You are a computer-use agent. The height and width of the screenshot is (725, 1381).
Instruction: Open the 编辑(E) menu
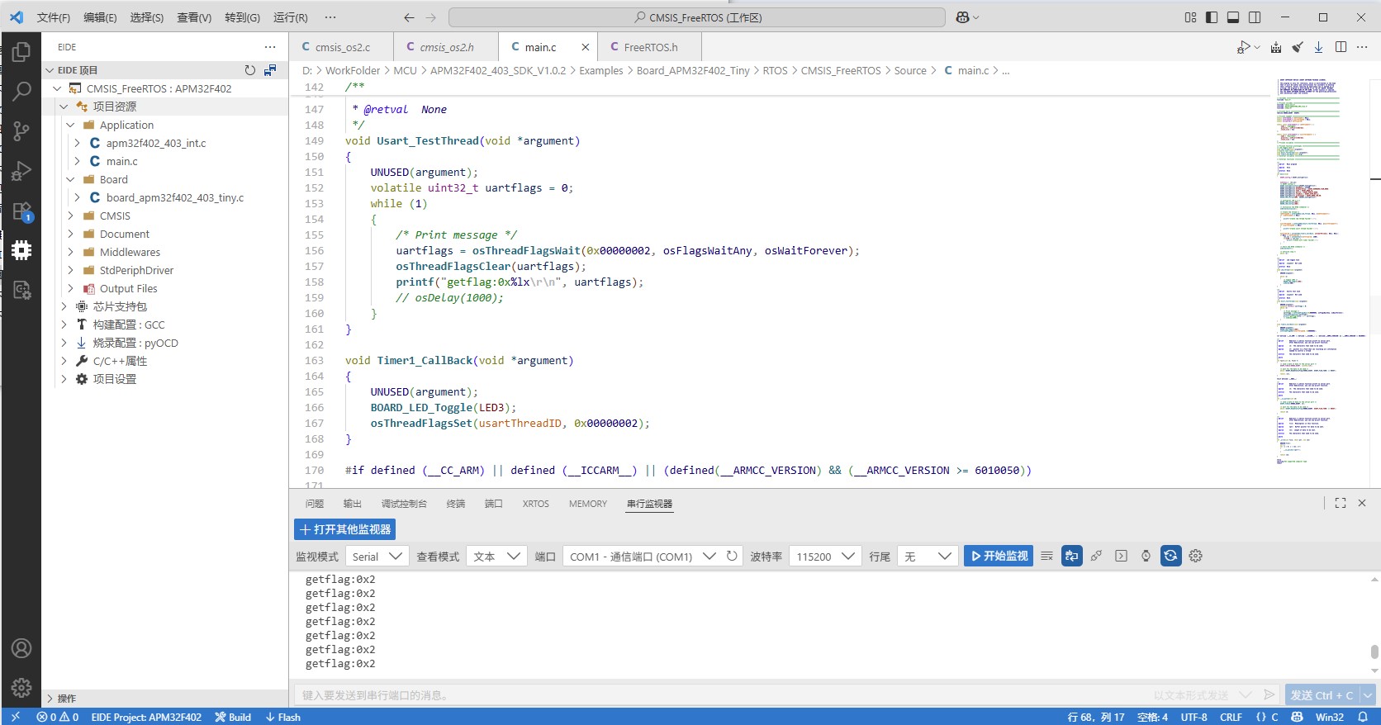[100, 17]
